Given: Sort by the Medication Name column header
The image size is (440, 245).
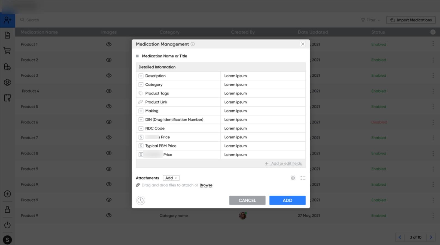Looking at the screenshot, I should pos(39,32).
